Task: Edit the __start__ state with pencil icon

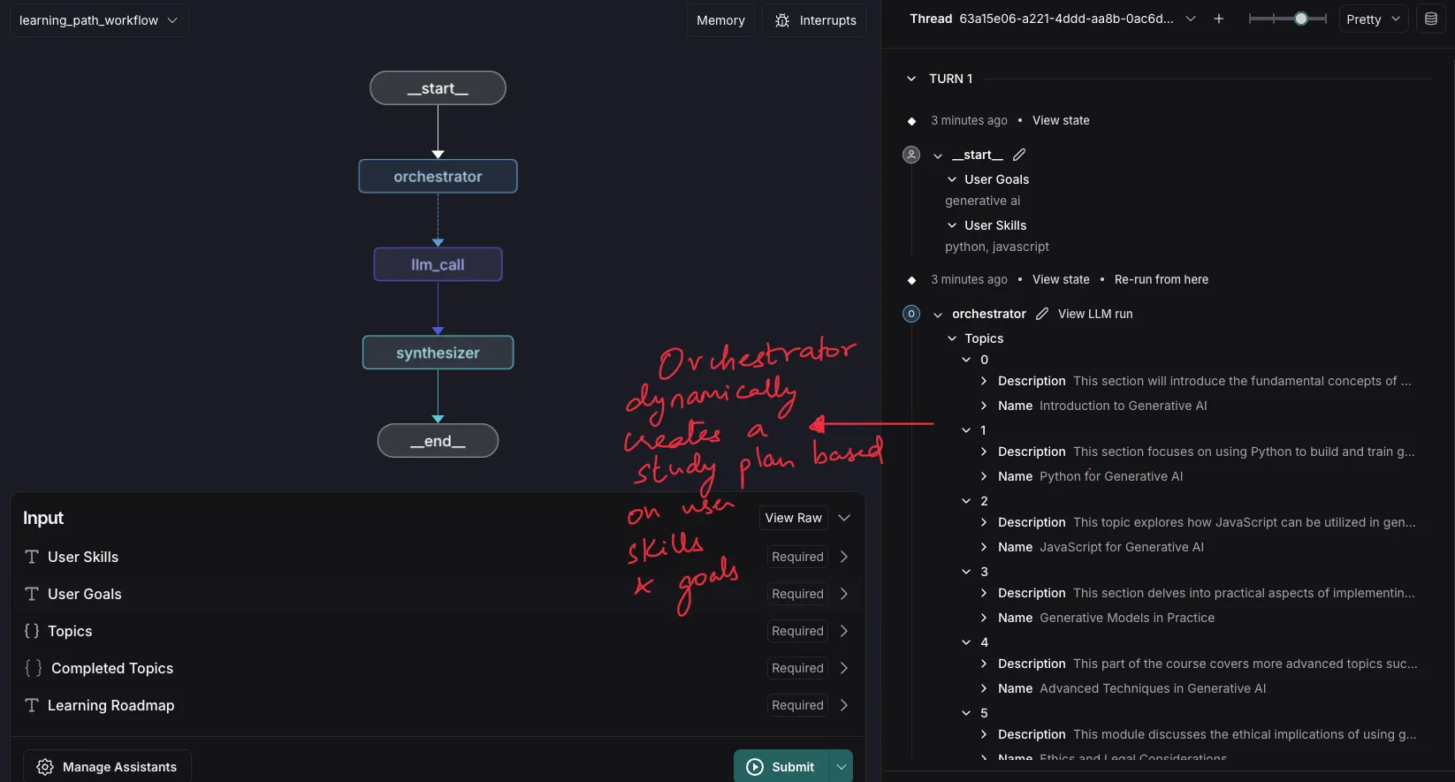Action: [1019, 155]
